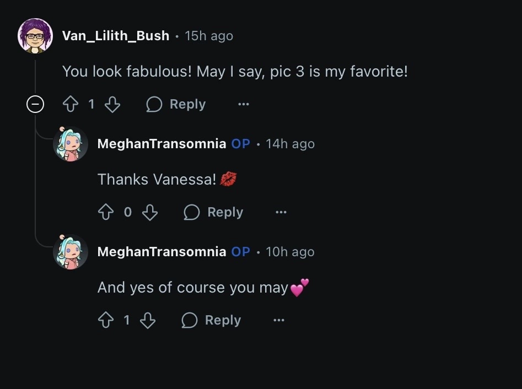
Task: Reply to Van_Lilith_Bush's comment
Action: pyautogui.click(x=176, y=104)
